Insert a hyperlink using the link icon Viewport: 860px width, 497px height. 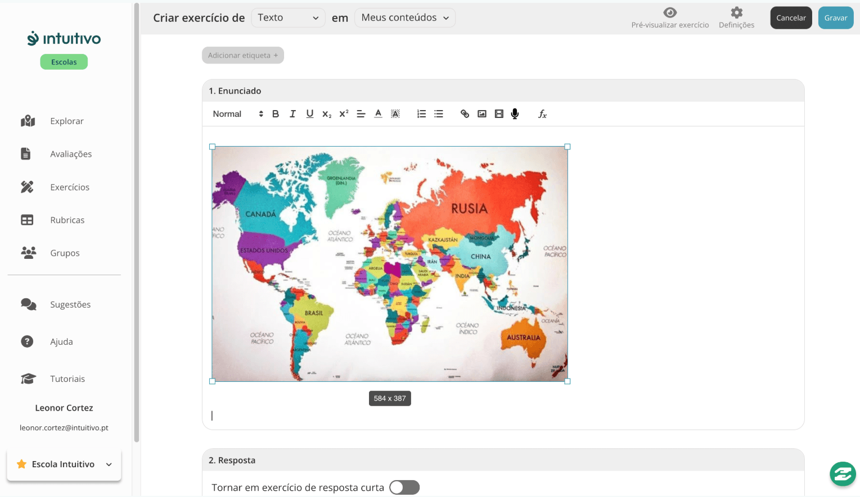(465, 114)
